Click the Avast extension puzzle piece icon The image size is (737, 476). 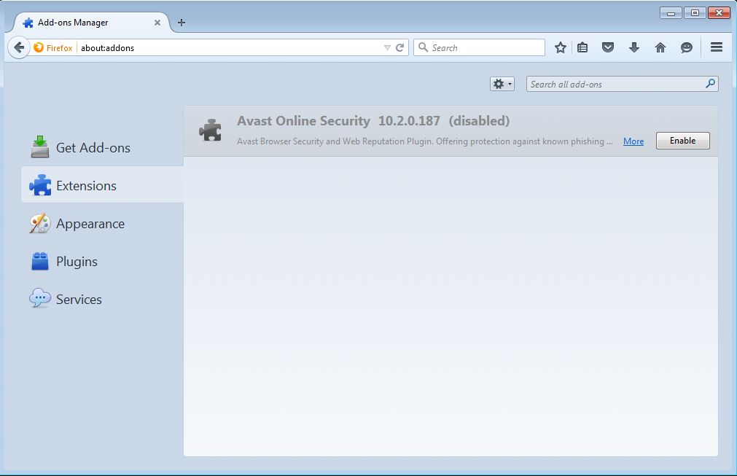(x=210, y=130)
